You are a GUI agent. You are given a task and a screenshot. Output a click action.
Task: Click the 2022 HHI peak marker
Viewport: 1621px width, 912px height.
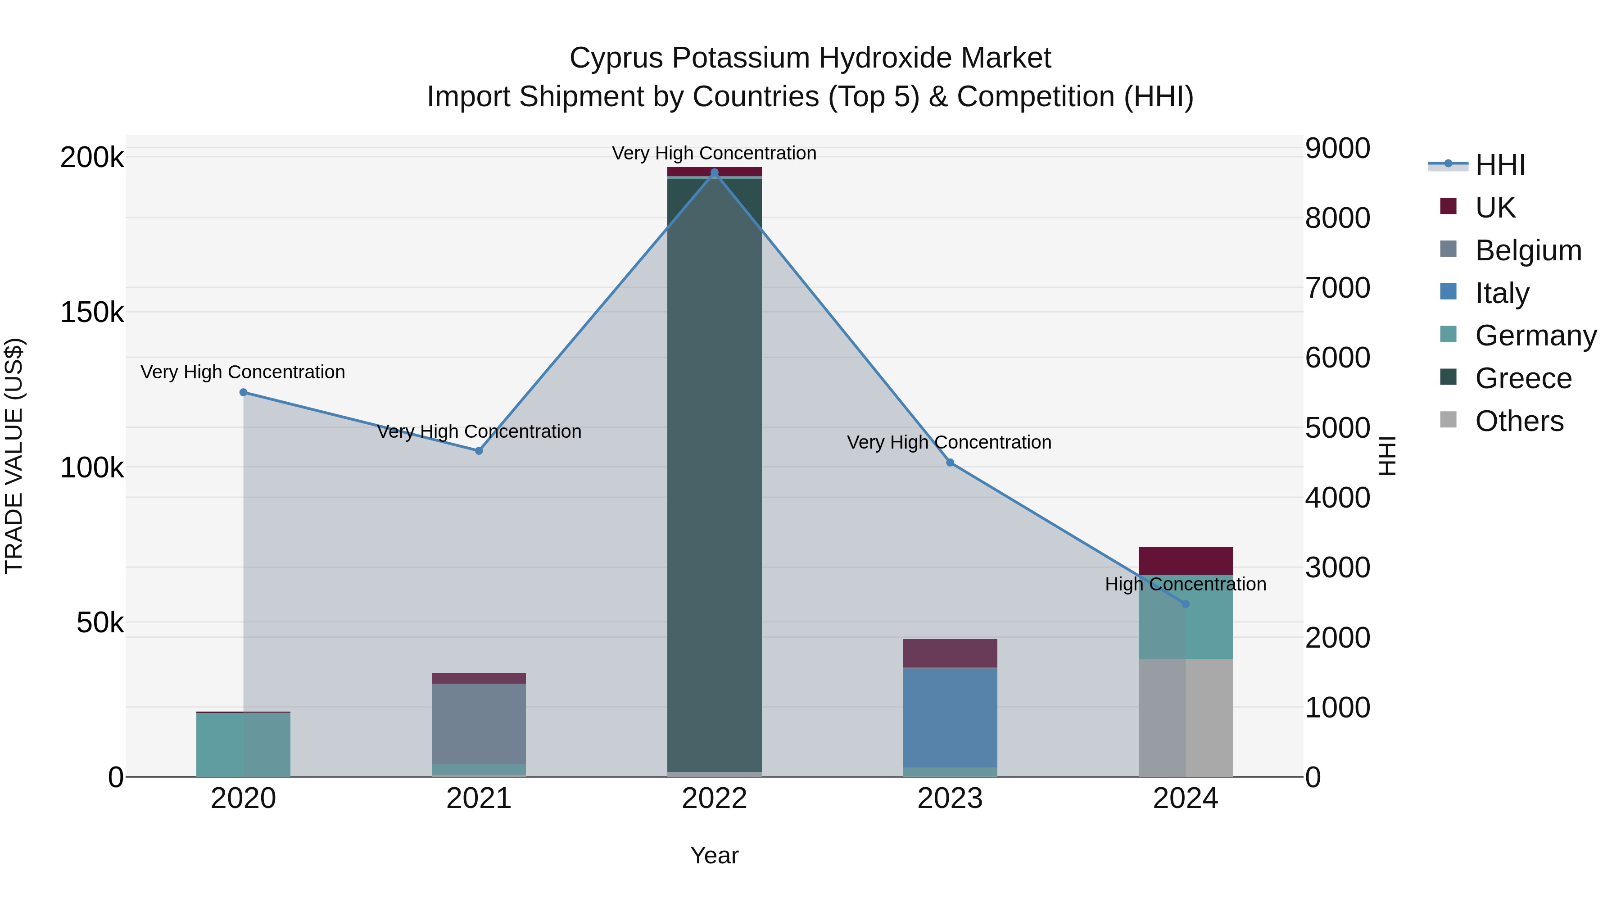tap(714, 173)
